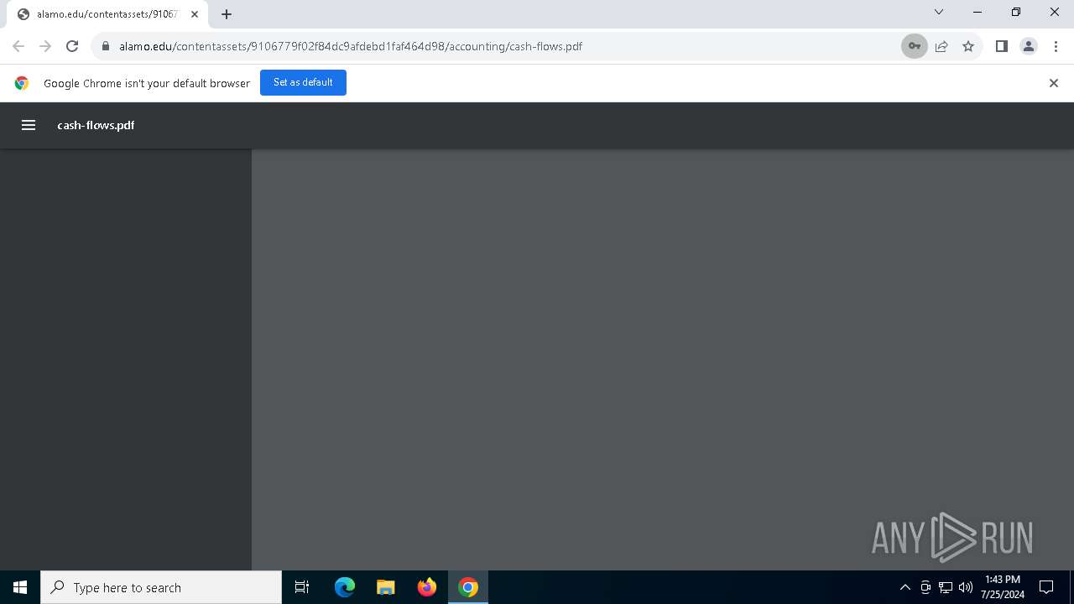Bookmark this tab with the star
This screenshot has height=604, width=1074.
pos(968,46)
